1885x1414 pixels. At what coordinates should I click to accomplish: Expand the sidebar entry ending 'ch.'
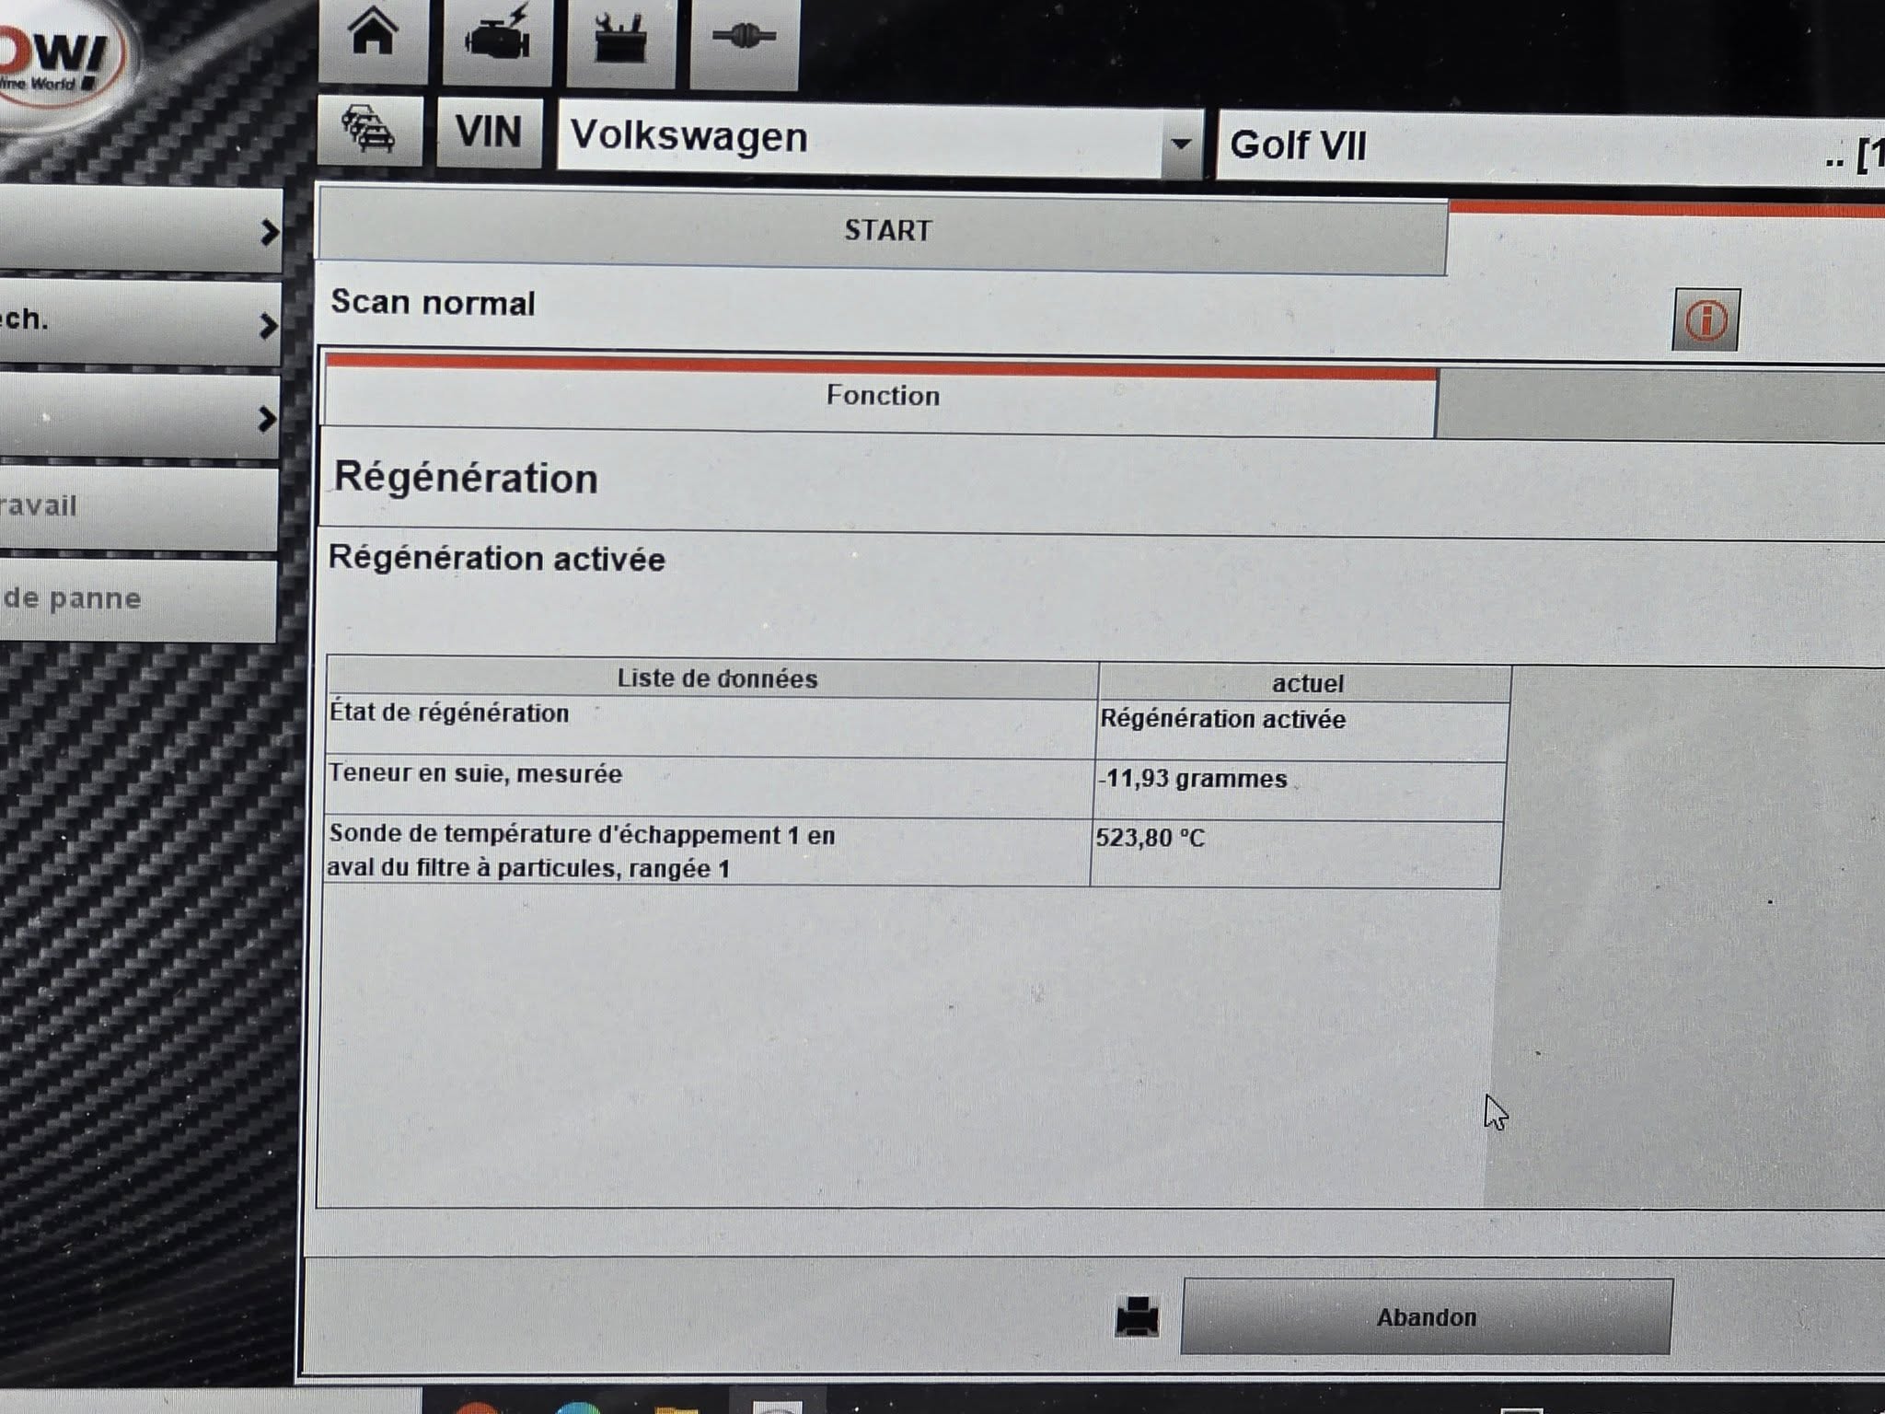(x=140, y=323)
